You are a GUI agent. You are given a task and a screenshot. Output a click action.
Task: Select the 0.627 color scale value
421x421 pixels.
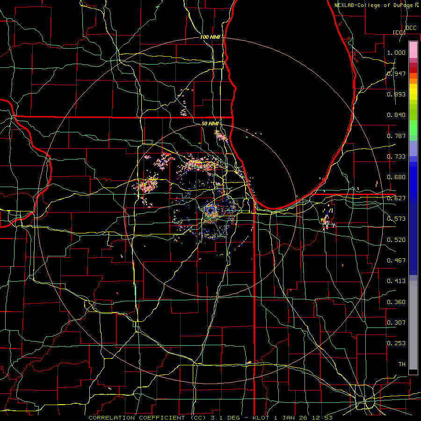(396, 198)
